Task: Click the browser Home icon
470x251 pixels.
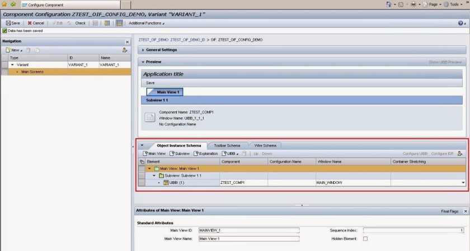Action: [389, 4]
